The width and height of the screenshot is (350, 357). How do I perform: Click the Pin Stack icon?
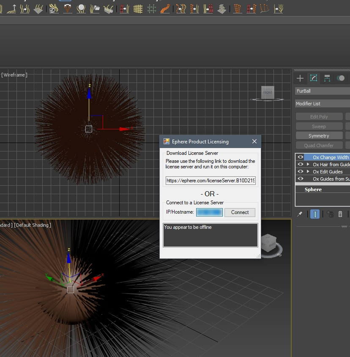[300, 214]
